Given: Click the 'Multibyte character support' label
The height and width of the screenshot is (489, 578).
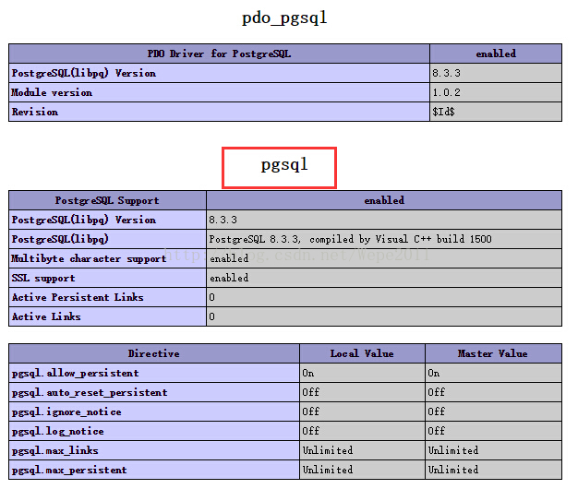Looking at the screenshot, I should coord(89,259).
